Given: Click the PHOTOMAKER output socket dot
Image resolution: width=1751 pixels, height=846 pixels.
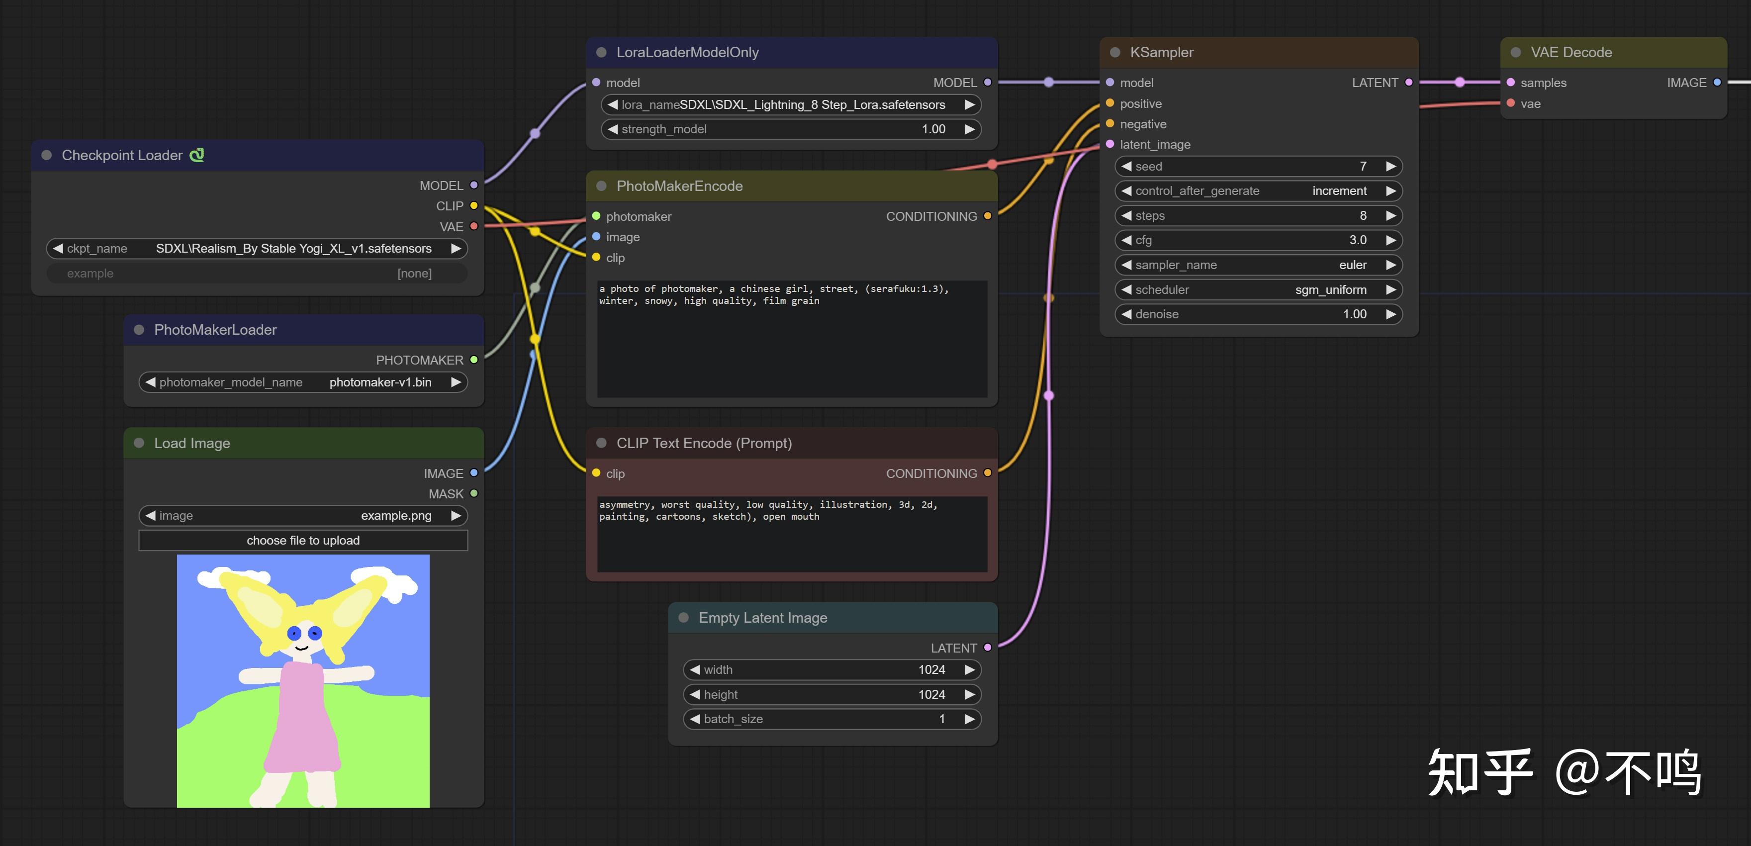Looking at the screenshot, I should 474,360.
